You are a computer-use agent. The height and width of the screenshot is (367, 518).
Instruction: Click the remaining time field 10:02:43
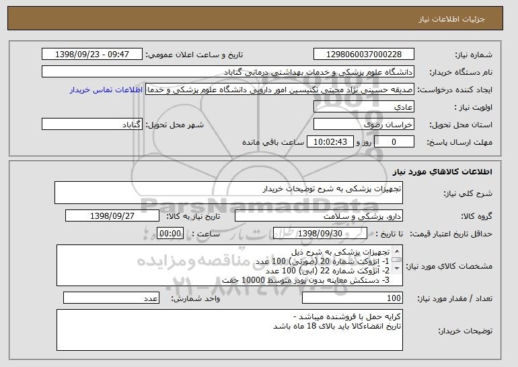pos(330,142)
